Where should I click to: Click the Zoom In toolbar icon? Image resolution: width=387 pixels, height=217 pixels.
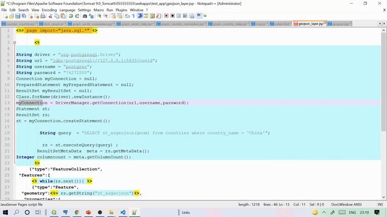[99, 16]
